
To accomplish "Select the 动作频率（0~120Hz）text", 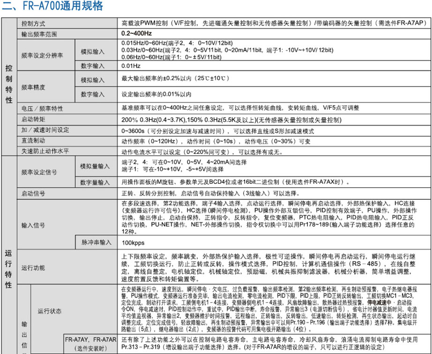I will click(x=151, y=142).
